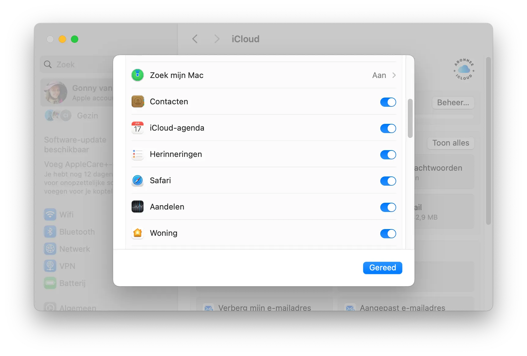Click the iCloud-agenda label
This screenshot has width=527, height=356.
pyautogui.click(x=177, y=128)
